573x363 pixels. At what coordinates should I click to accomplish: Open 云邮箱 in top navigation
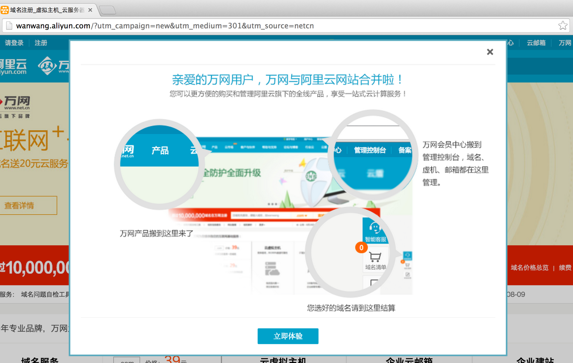click(536, 43)
